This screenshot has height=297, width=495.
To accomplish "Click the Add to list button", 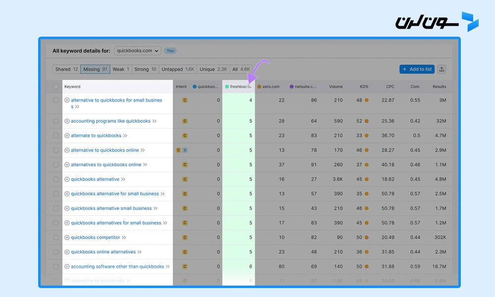I will coord(417,69).
